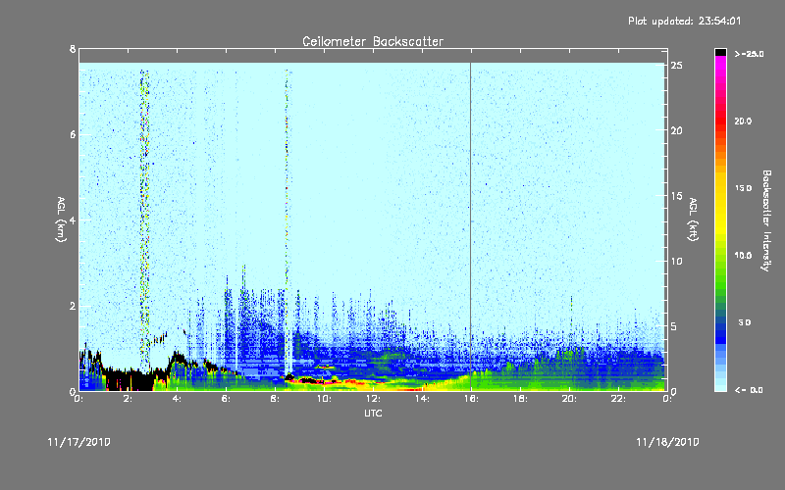This screenshot has height=490, width=785.
Task: Click the "2:" UTC tick label
Action: point(129,399)
